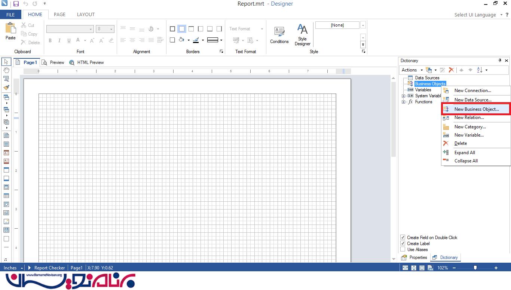Select Data Sources in Dictionary tree
The height and width of the screenshot is (290, 511).
point(427,78)
